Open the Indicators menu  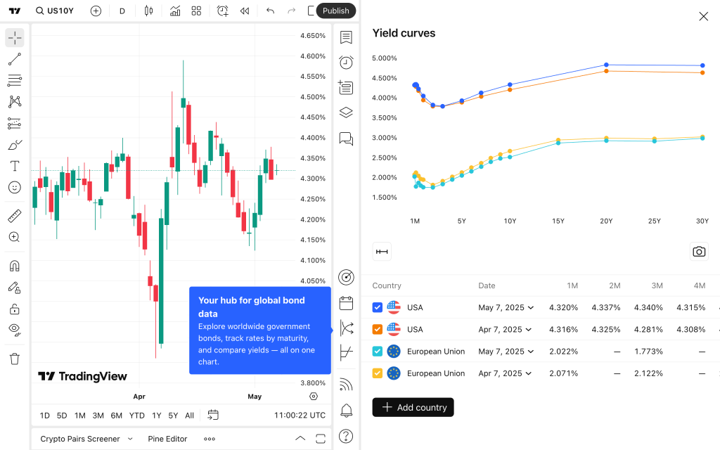point(175,11)
